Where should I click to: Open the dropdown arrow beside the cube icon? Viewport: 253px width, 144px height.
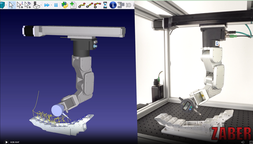pos(6,5)
